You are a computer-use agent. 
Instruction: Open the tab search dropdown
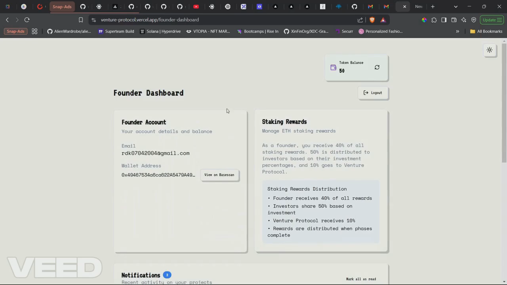pos(456,7)
